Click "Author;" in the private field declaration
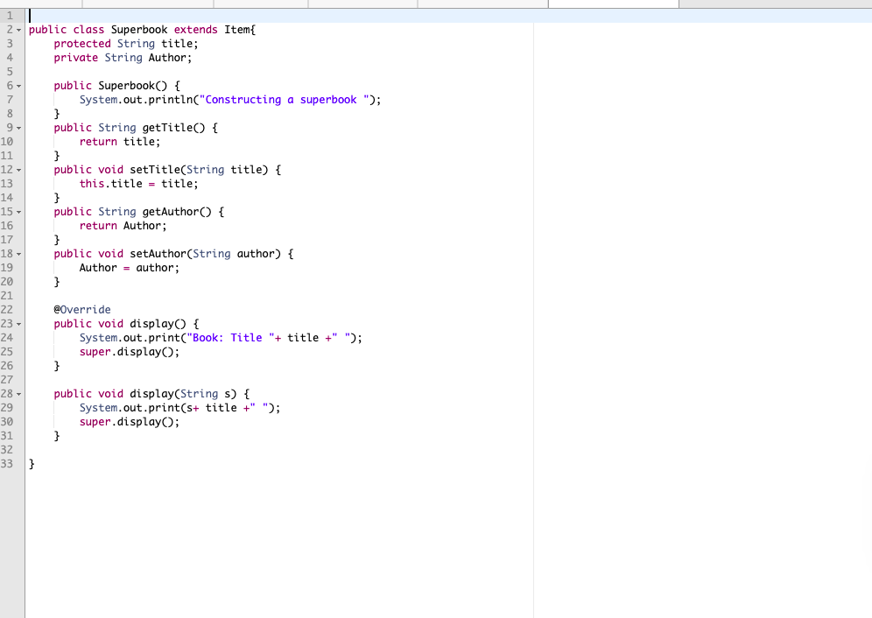The image size is (872, 618). [x=170, y=57]
